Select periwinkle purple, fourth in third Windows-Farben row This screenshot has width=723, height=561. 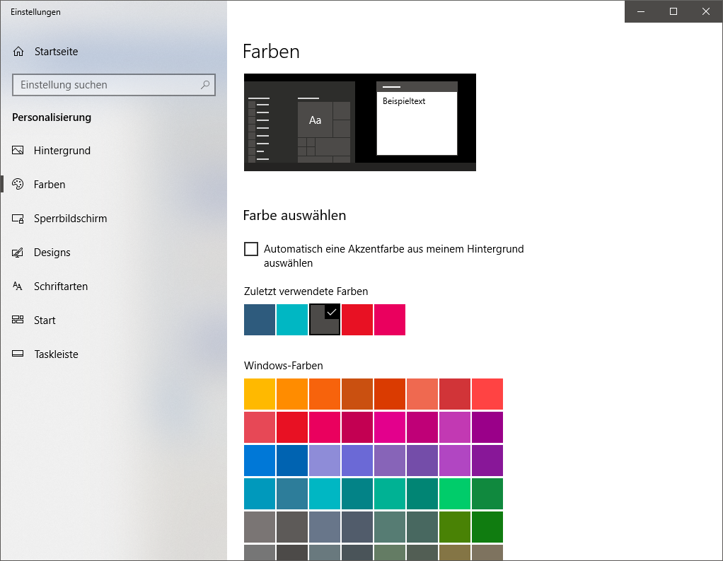[357, 461]
